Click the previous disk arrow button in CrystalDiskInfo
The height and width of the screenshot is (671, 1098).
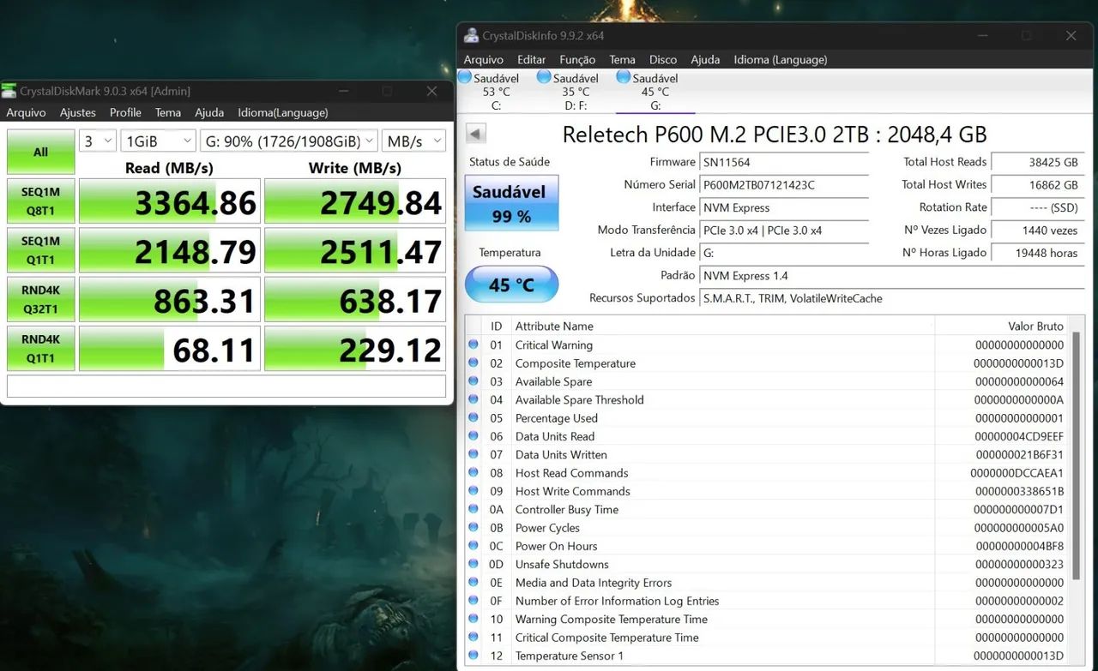point(476,134)
